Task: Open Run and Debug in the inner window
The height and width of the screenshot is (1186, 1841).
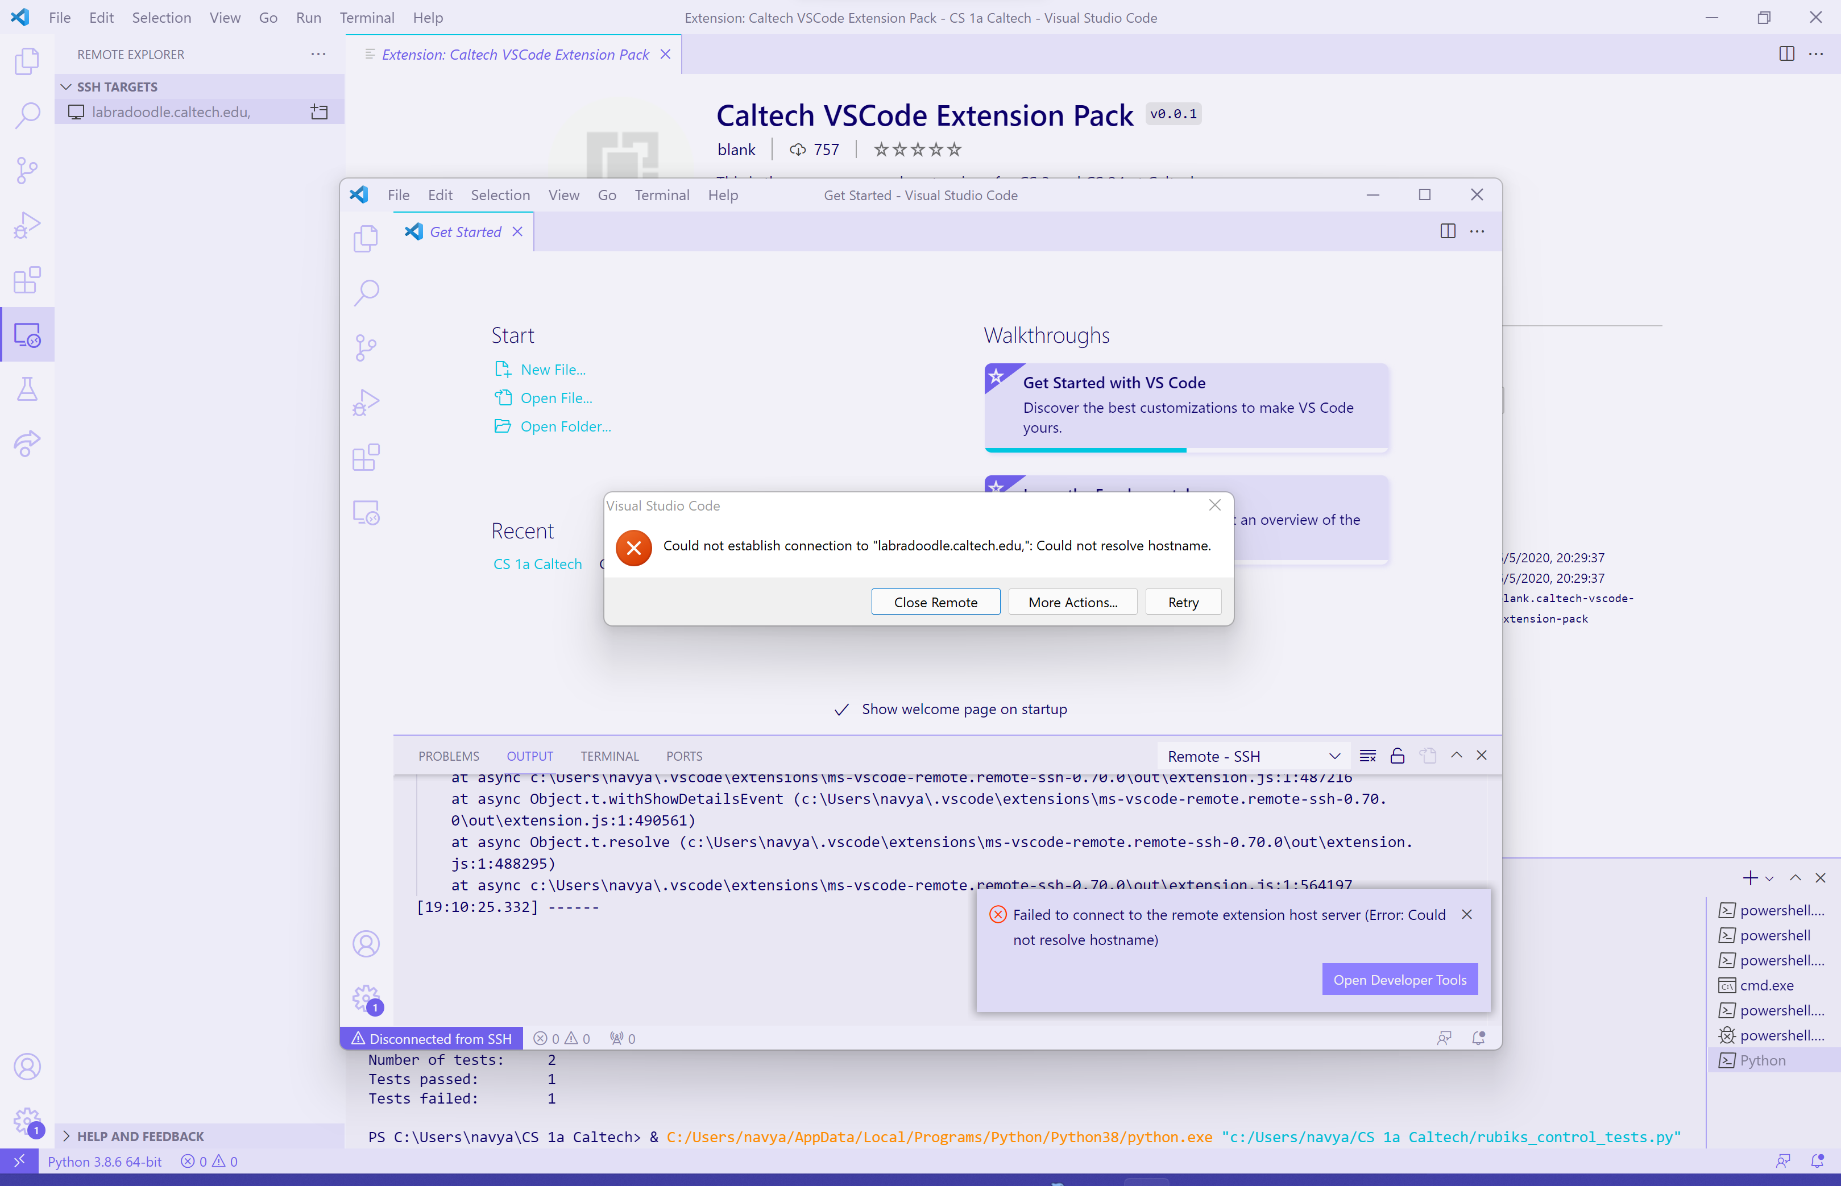Action: tap(366, 402)
